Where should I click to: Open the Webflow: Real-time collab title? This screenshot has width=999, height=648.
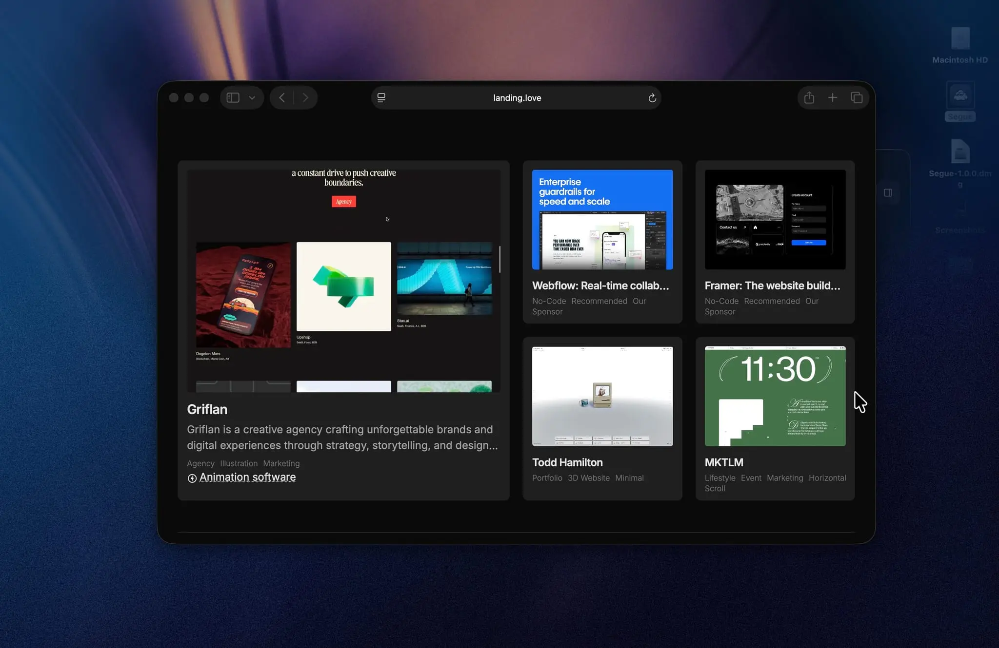[x=600, y=286]
